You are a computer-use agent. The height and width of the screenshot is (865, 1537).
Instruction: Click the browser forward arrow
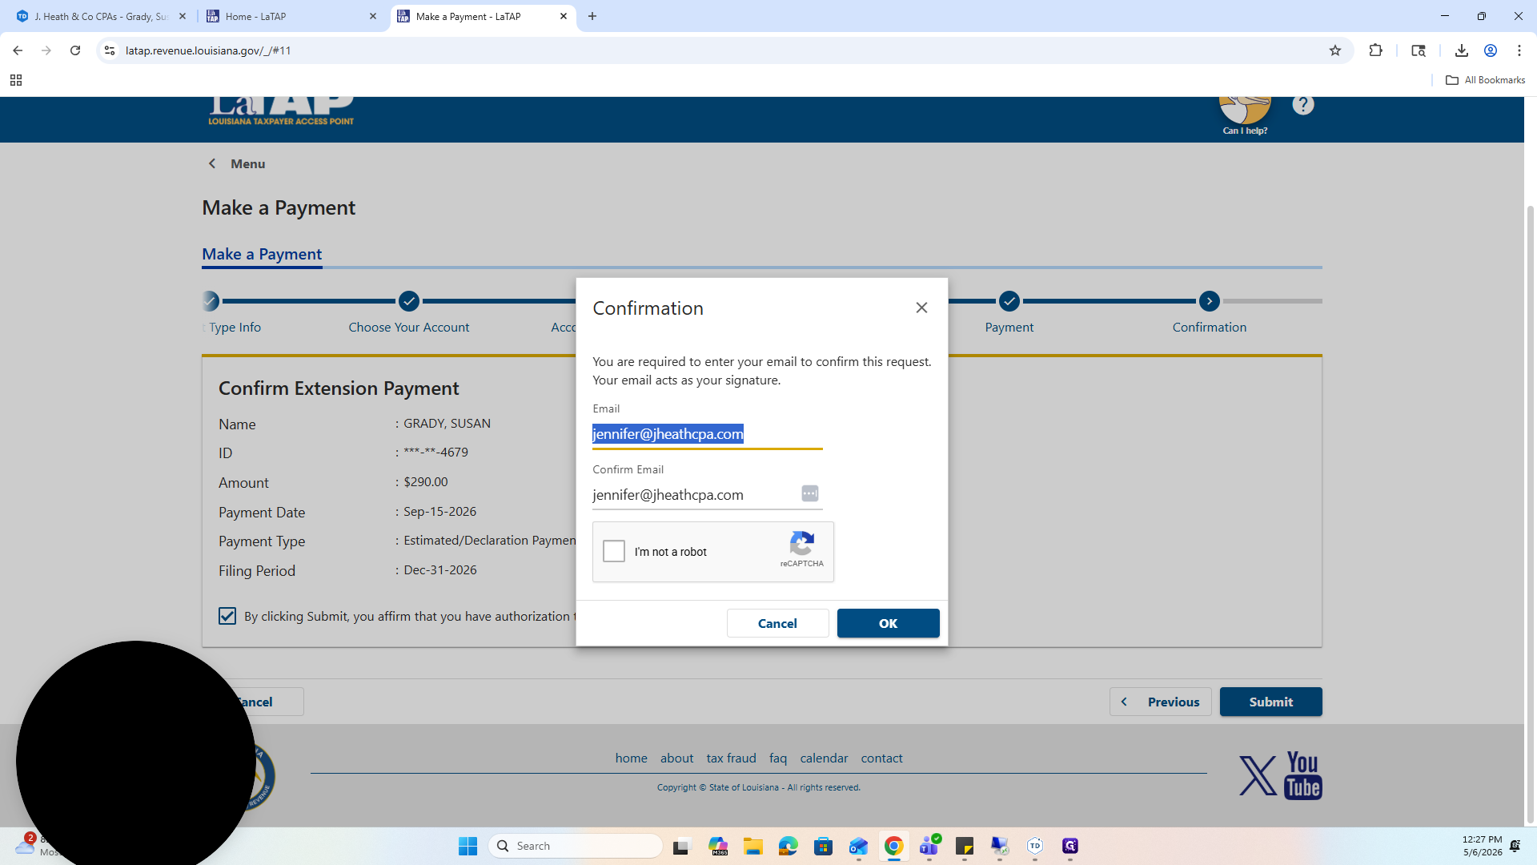point(46,50)
